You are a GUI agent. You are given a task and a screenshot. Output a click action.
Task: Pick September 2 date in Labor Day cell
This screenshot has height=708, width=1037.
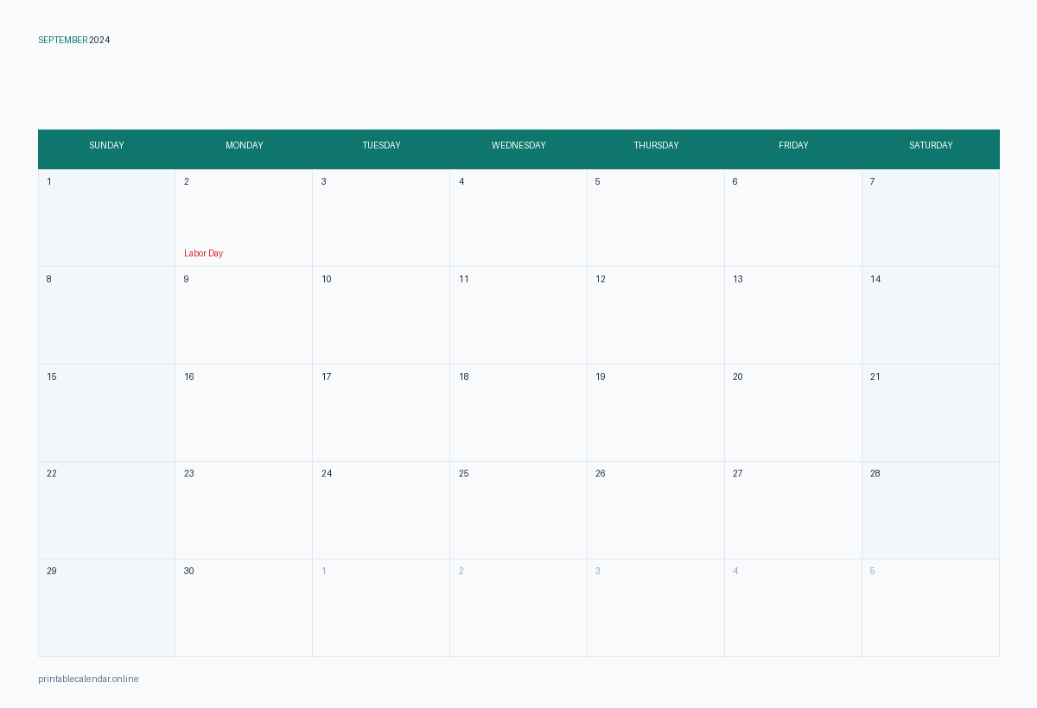point(187,181)
